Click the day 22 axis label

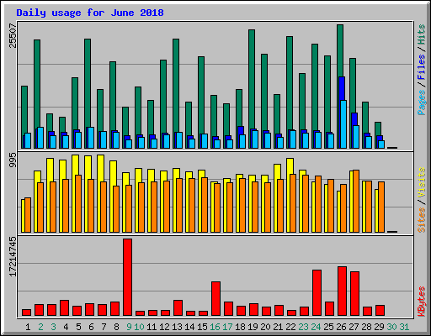coord(290,327)
